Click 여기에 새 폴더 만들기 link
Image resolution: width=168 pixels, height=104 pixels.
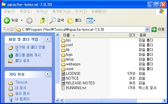click(x=30, y=49)
